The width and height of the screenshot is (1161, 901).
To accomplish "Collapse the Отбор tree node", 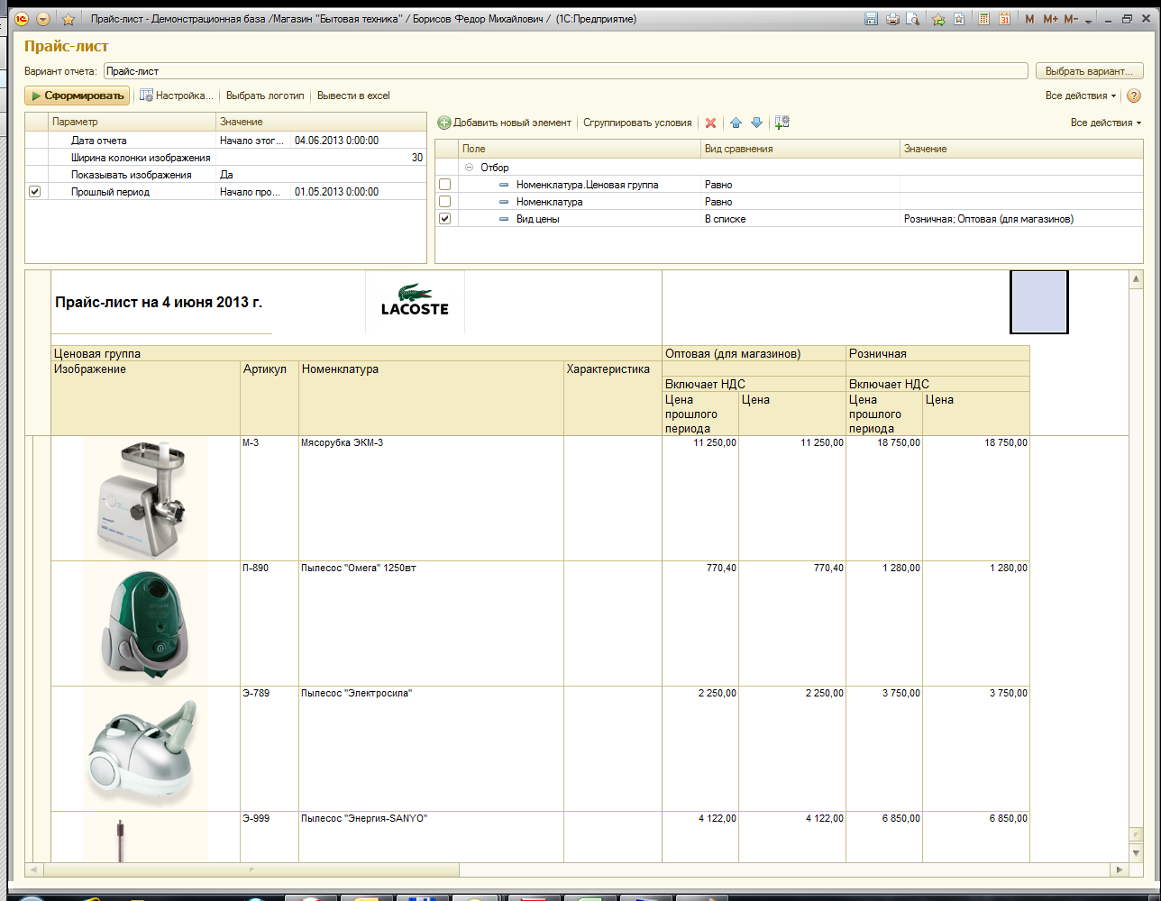I will 469,168.
